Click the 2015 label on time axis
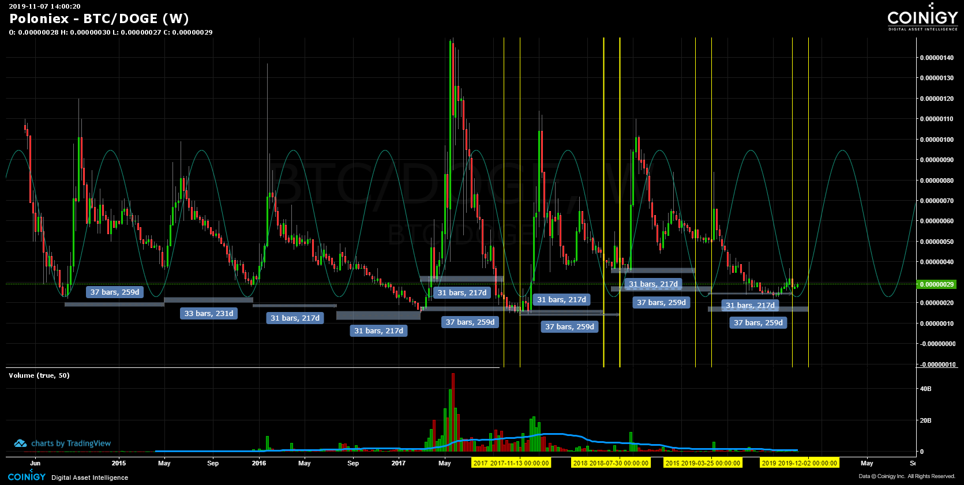 (x=118, y=463)
